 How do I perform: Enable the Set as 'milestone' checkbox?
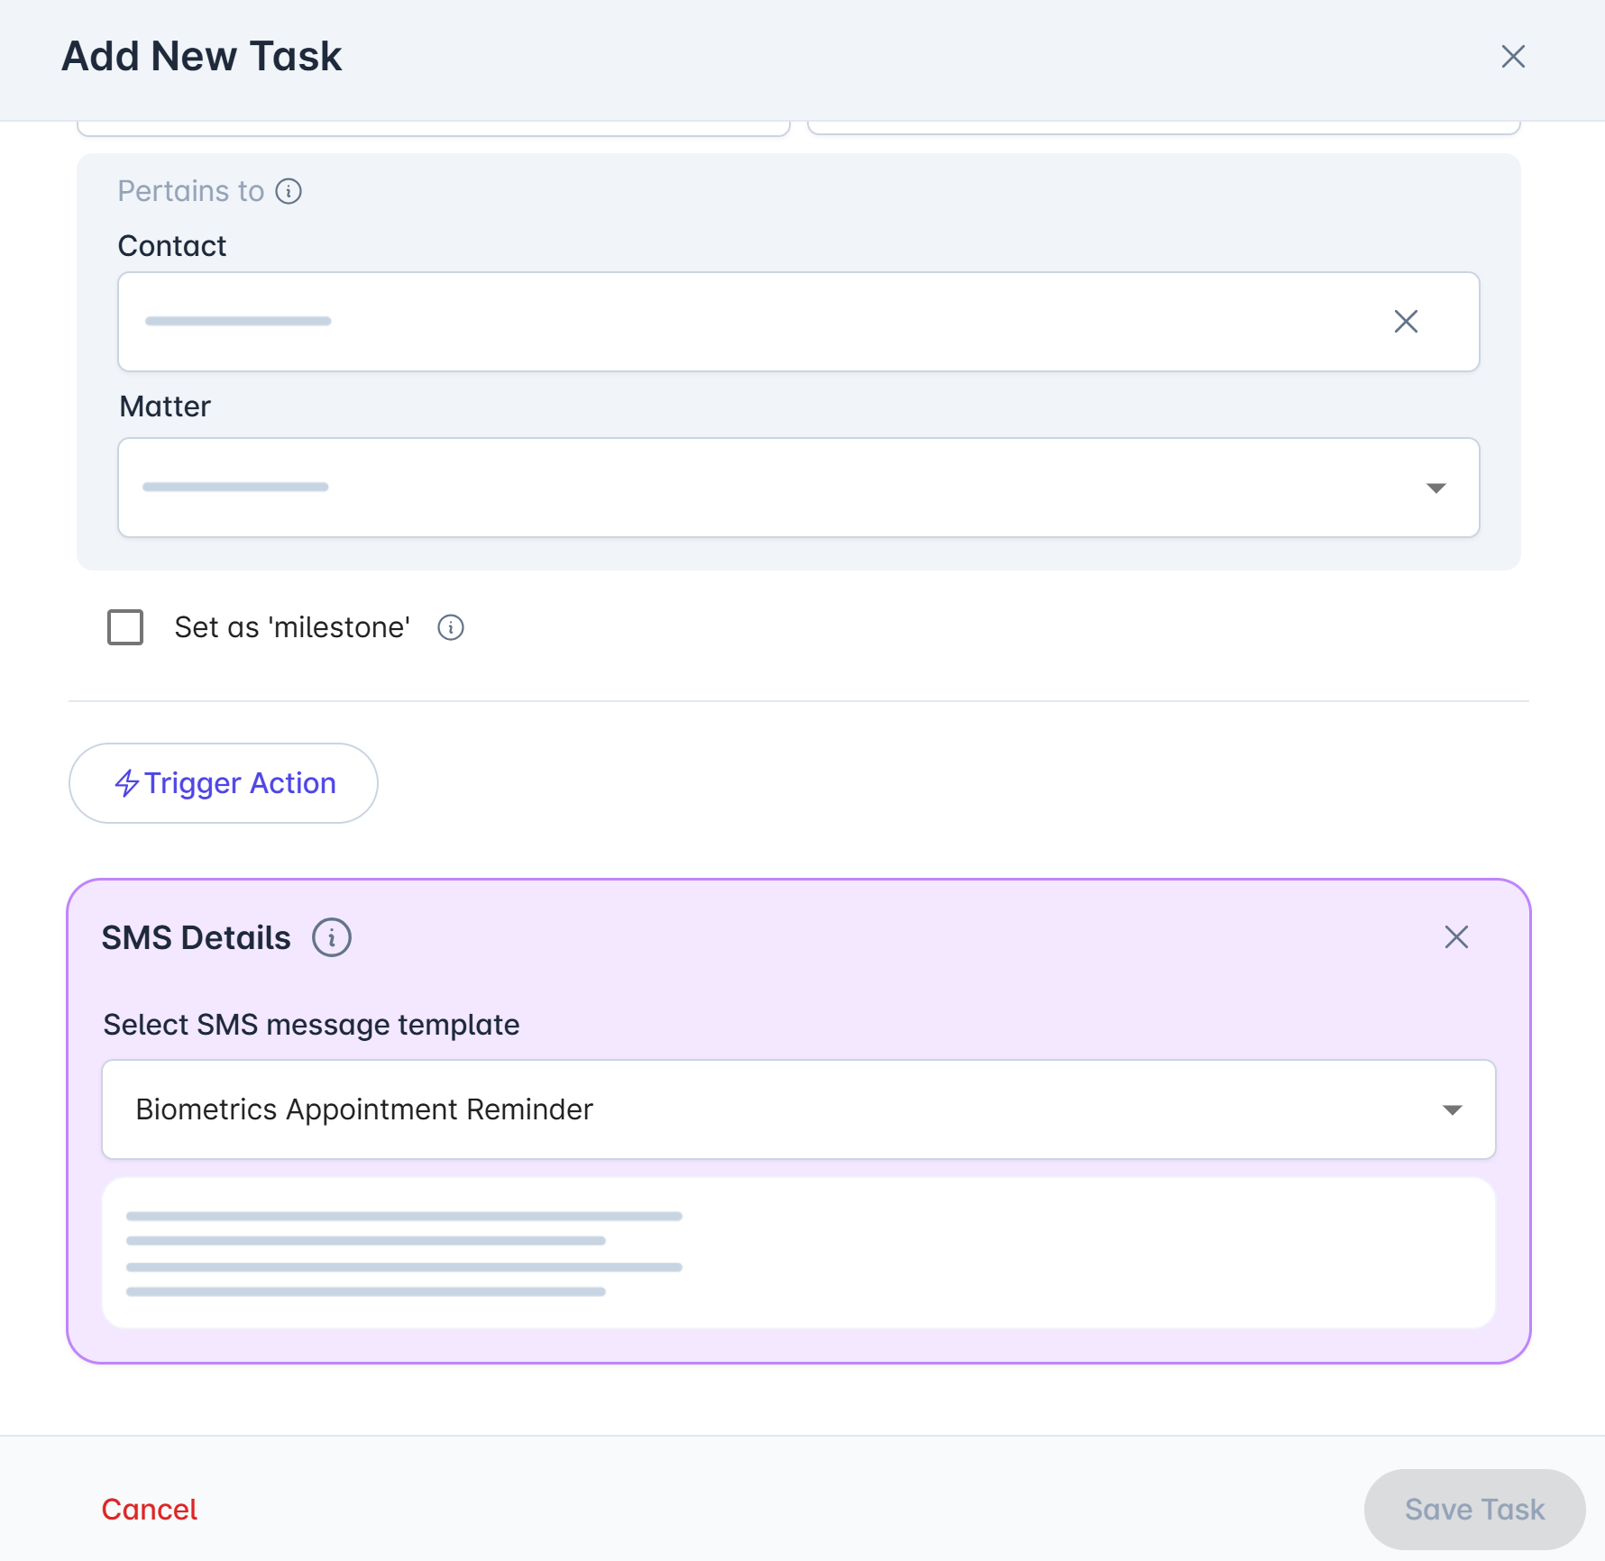click(x=125, y=627)
